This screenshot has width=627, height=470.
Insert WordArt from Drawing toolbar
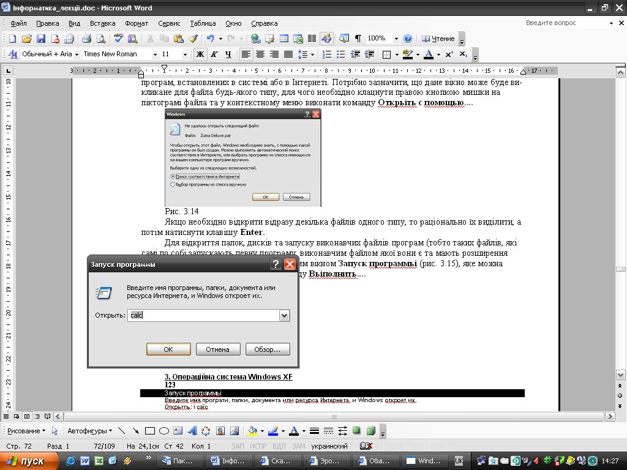tap(192, 431)
